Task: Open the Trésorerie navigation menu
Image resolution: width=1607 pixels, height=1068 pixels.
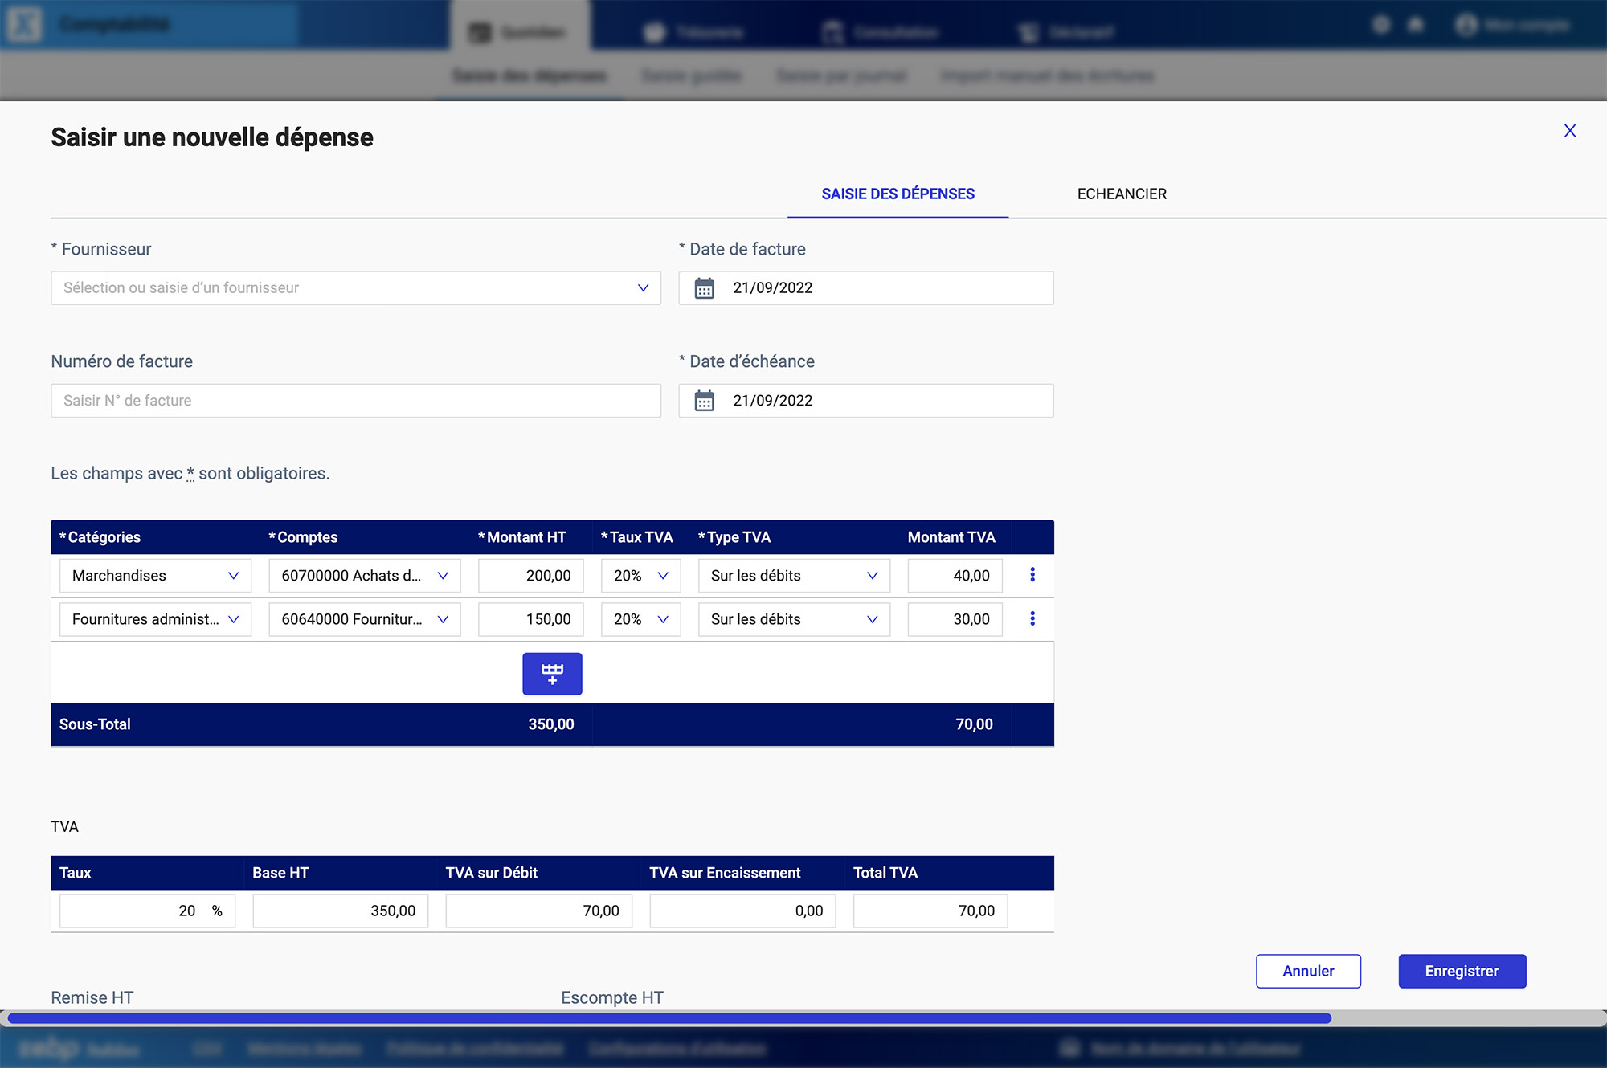Action: 695,32
